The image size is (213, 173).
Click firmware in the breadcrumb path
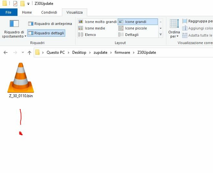point(122,52)
